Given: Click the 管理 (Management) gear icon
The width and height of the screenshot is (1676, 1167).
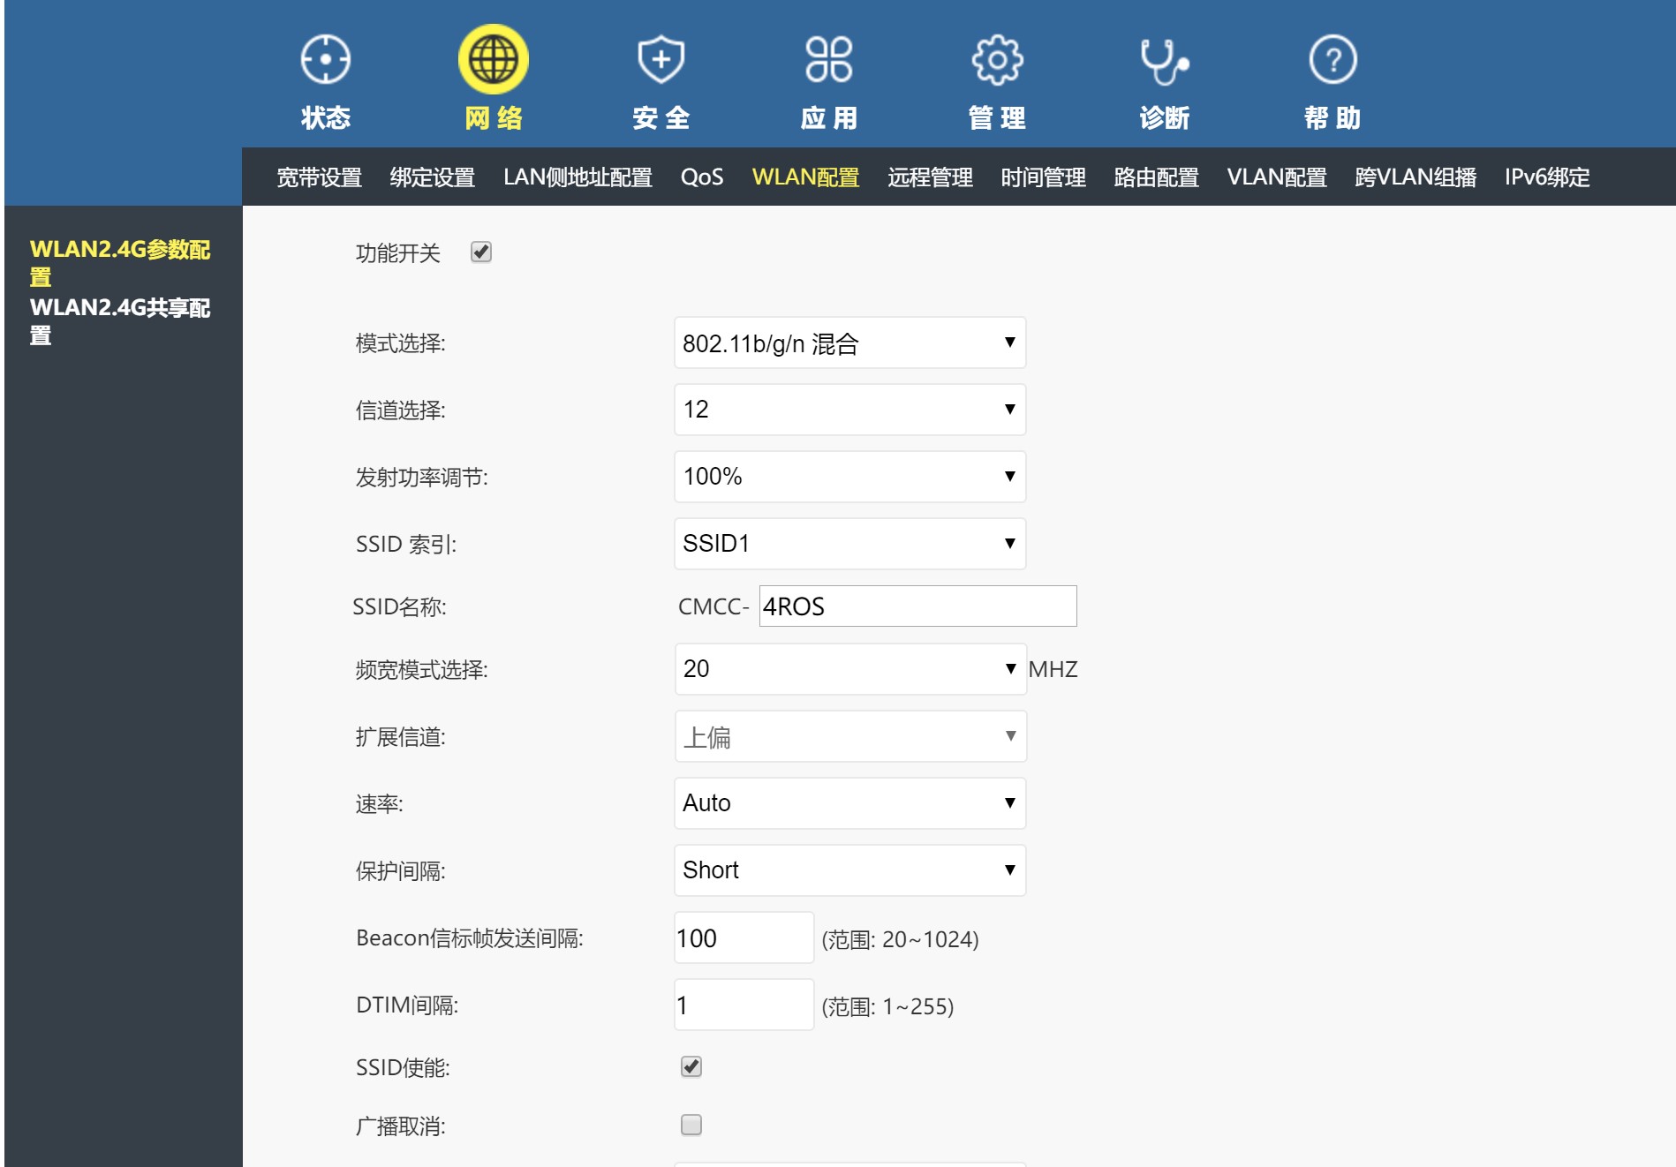Looking at the screenshot, I should pos(997,59).
